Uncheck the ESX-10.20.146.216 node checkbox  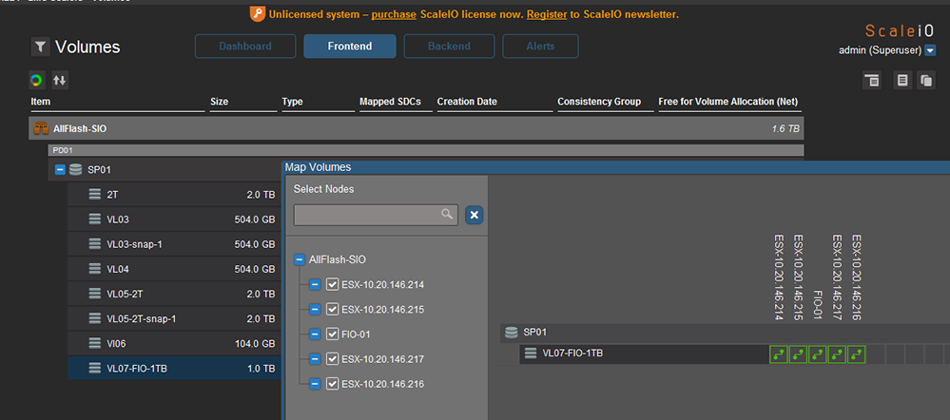click(x=332, y=384)
